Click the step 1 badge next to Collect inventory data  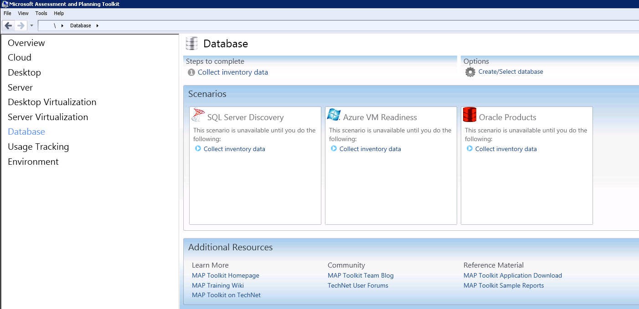point(191,72)
